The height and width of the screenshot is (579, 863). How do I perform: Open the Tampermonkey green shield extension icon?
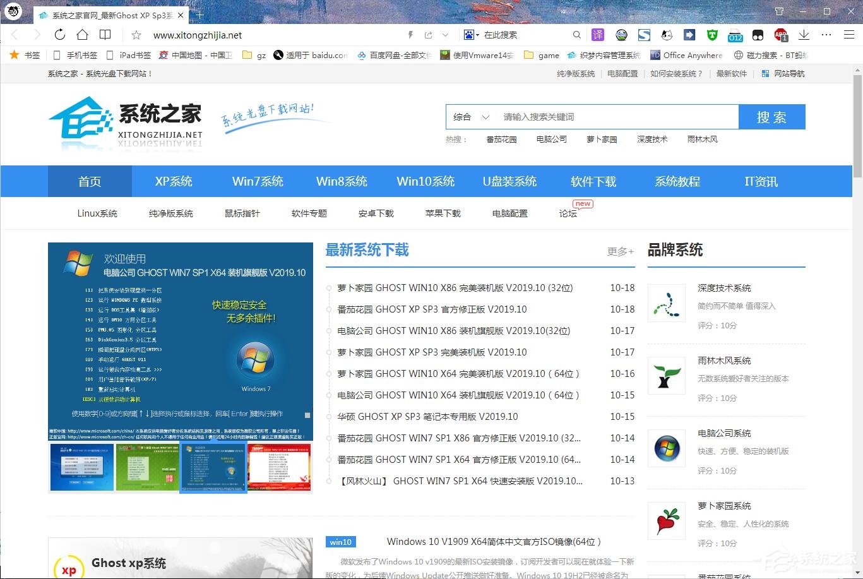coord(712,35)
